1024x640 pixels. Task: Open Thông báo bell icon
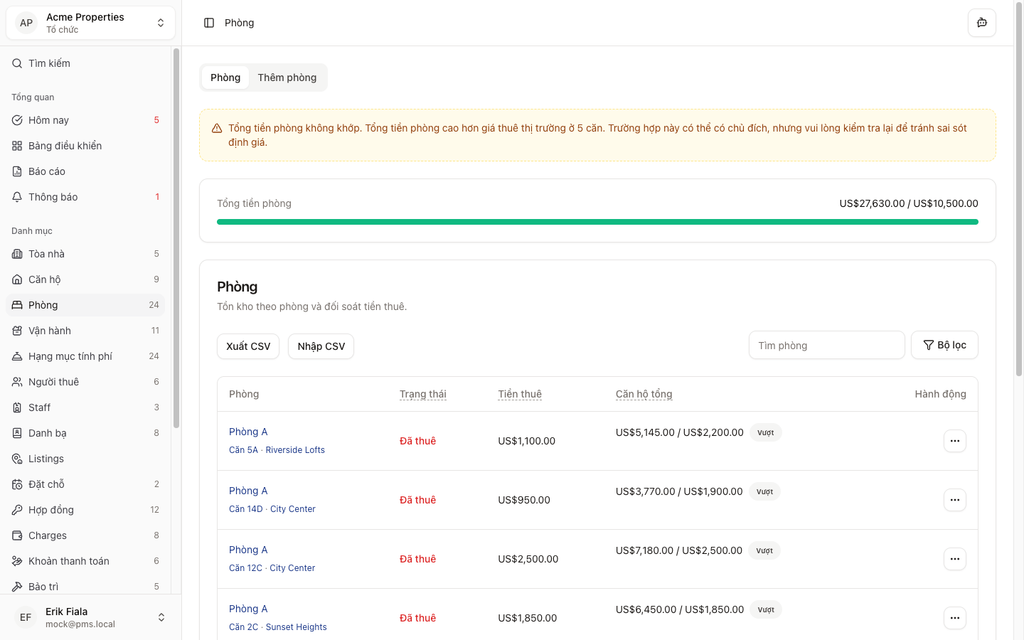(17, 197)
